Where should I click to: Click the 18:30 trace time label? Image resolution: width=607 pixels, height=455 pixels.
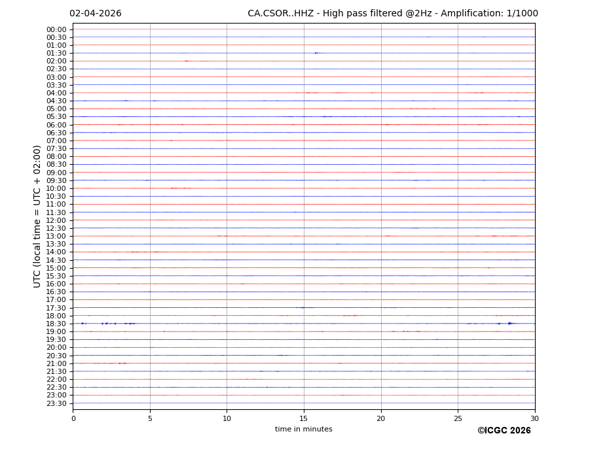tap(56, 324)
